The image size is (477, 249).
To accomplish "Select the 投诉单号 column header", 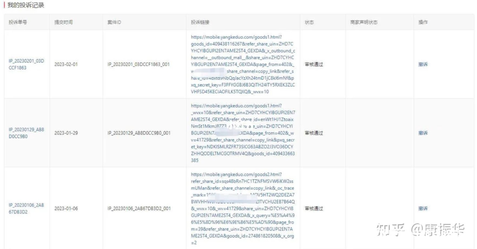I will tap(18, 22).
